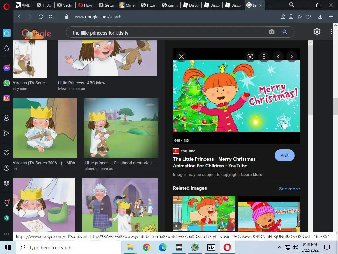
Task: Open a new tab plus button
Action: [270, 5]
